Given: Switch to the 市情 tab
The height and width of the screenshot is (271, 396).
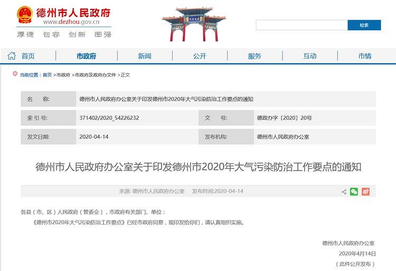Looking at the screenshot, I should 365,56.
